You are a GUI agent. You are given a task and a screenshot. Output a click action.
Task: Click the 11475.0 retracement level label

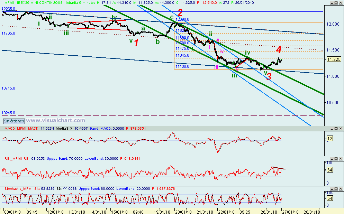point(182,48)
